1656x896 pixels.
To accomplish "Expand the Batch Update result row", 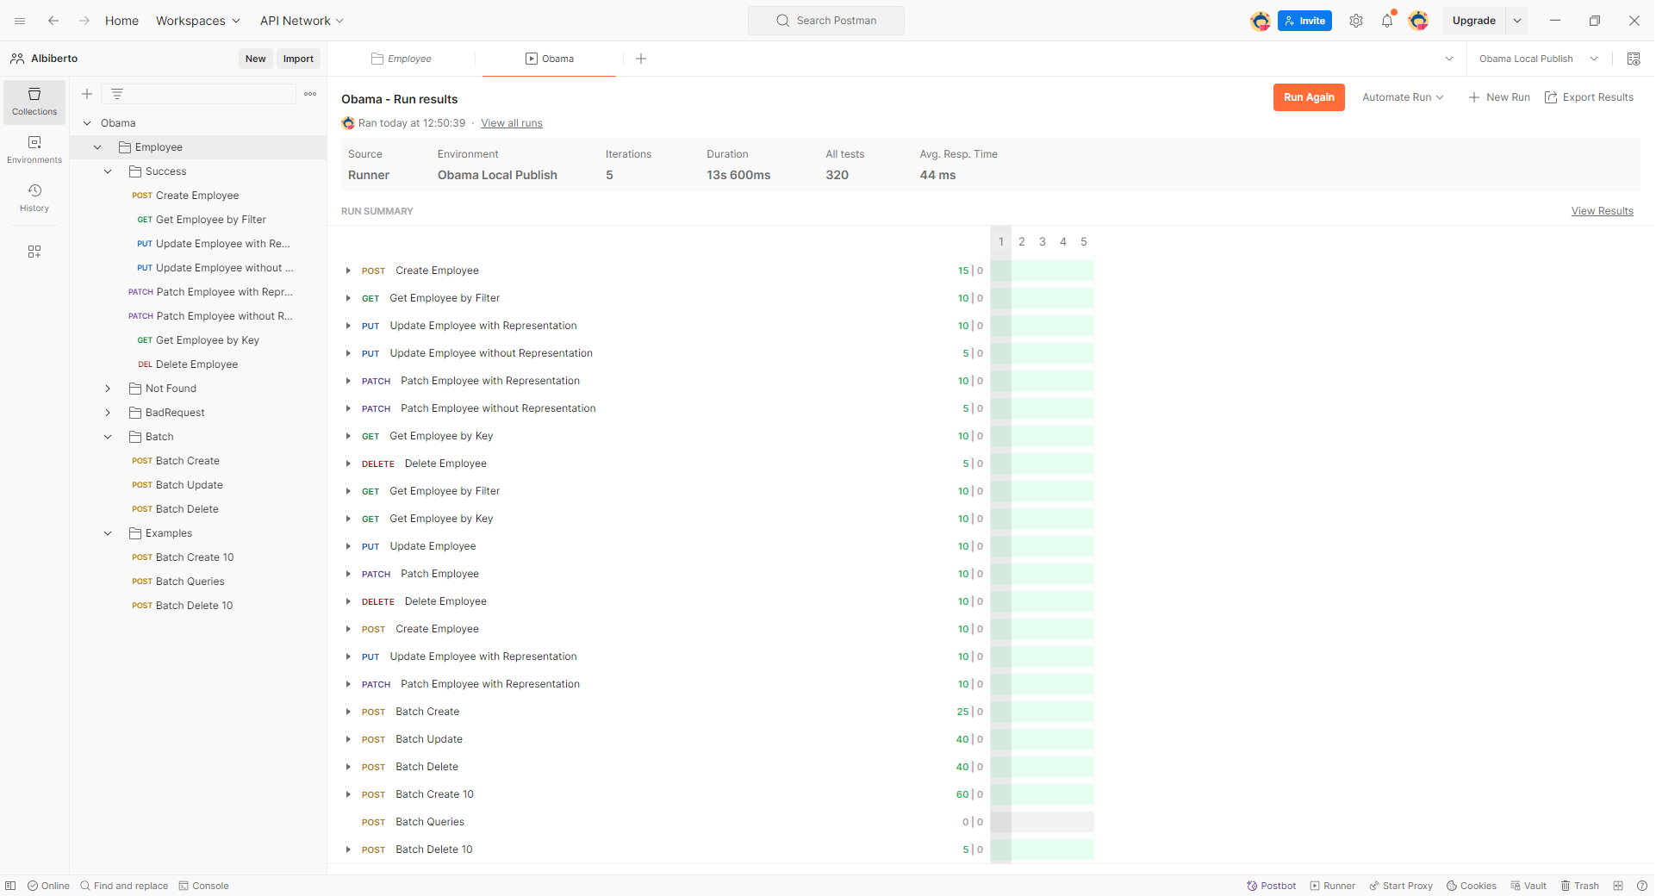I will pos(348,739).
